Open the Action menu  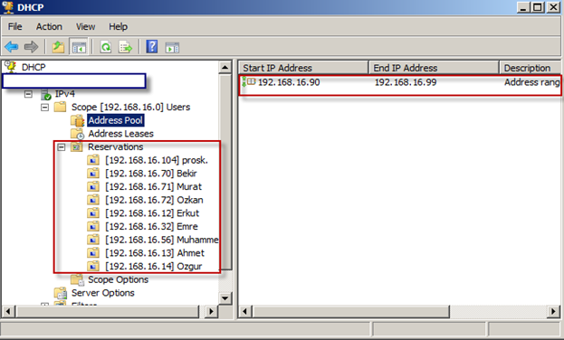click(49, 26)
